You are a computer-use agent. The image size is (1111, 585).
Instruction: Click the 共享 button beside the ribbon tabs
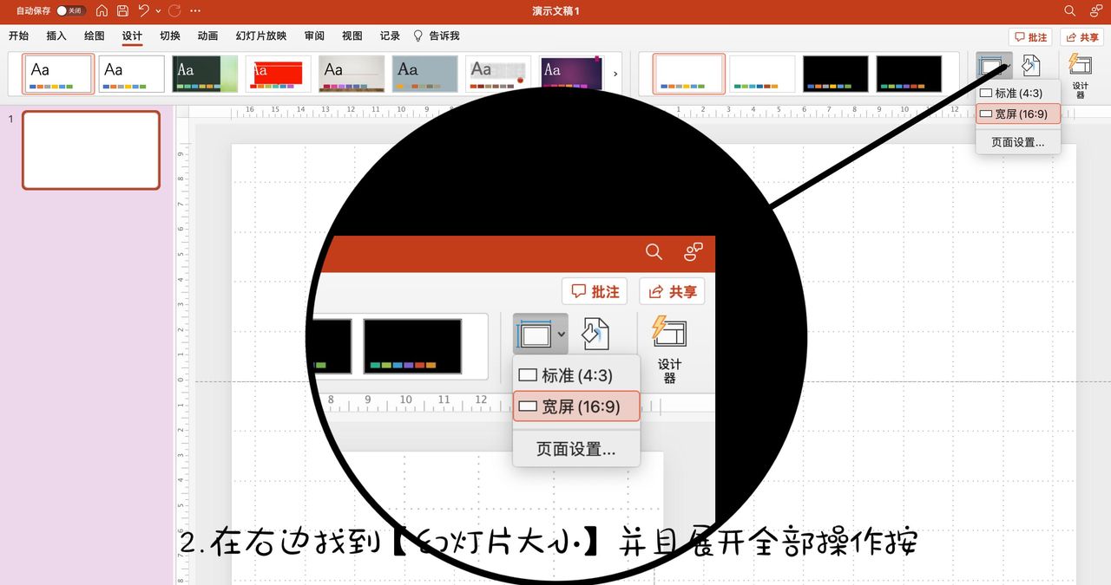coord(1081,37)
